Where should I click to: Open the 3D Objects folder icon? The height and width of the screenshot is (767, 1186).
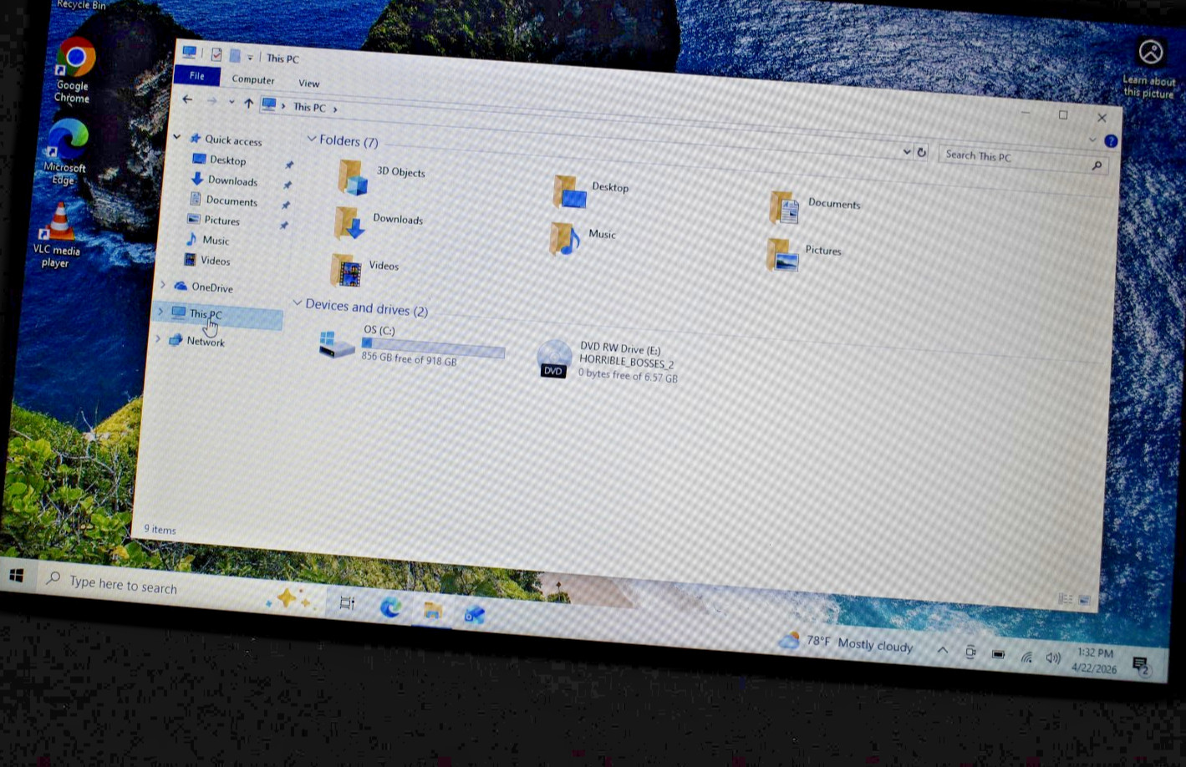[353, 177]
